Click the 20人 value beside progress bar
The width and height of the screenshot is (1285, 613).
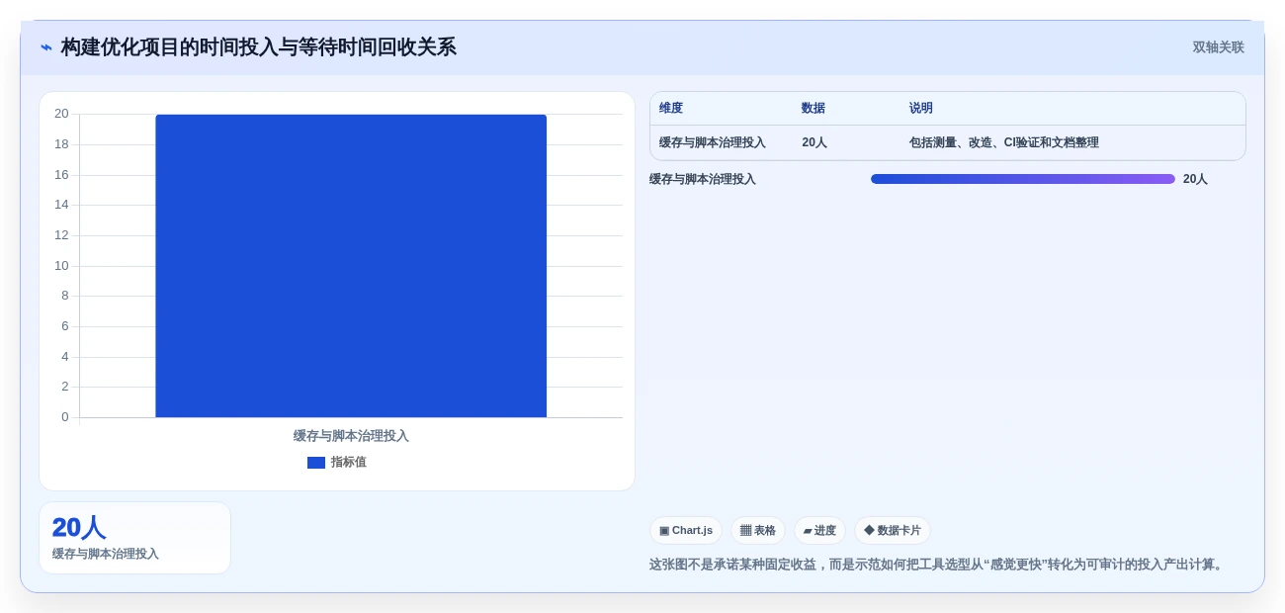[1195, 179]
